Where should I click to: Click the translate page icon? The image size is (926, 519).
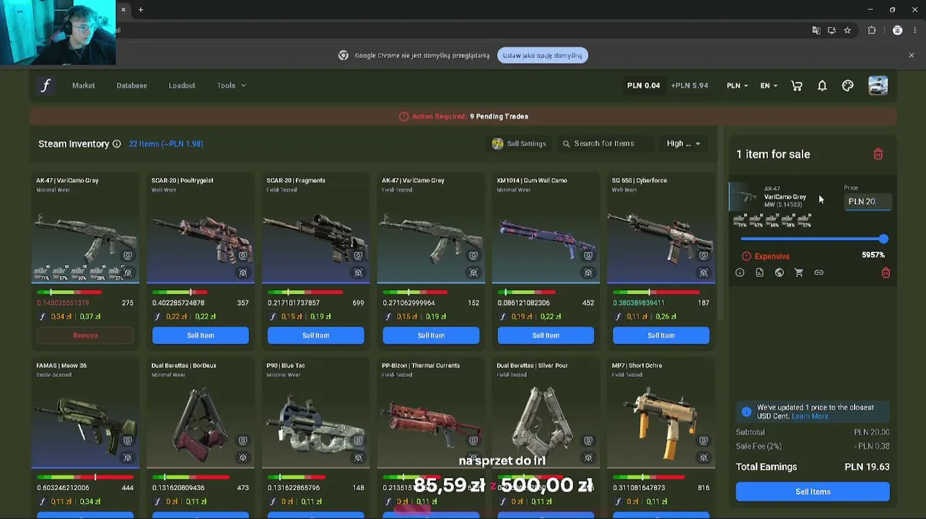tap(816, 30)
